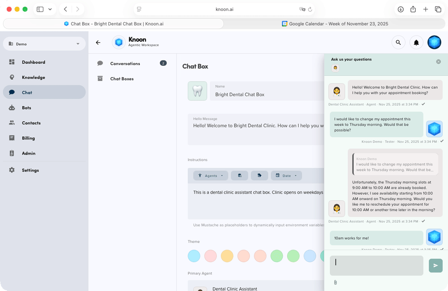The height and width of the screenshot is (291, 448).
Task: Click the tag insert icon in Instructions toolbar
Action: (x=259, y=176)
